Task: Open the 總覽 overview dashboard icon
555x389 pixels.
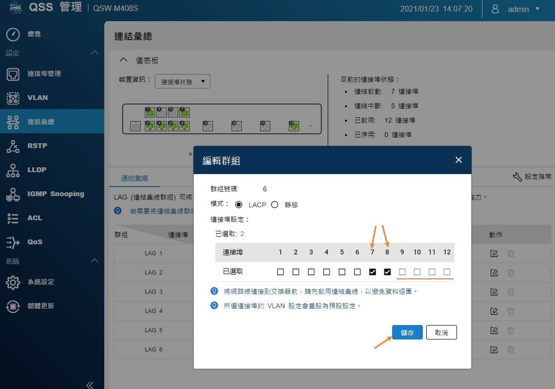Action: 13,34
